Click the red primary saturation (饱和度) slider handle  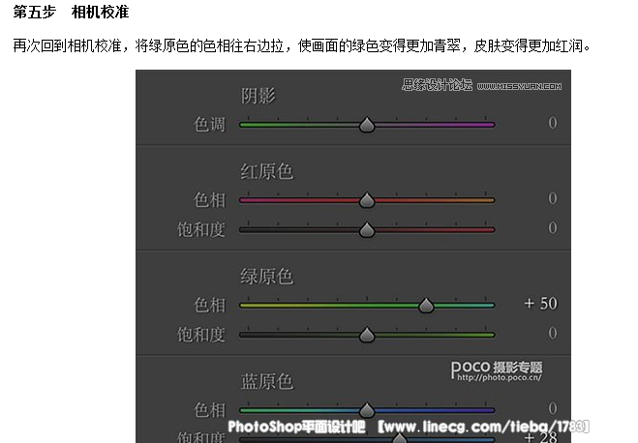coord(367,230)
